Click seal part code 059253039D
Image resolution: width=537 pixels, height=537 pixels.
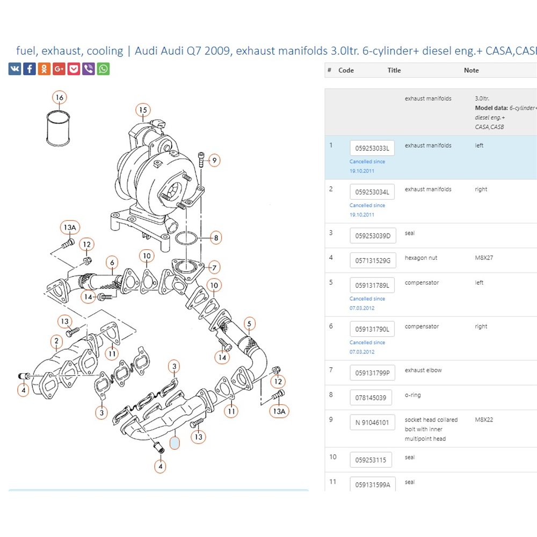pos(373,236)
